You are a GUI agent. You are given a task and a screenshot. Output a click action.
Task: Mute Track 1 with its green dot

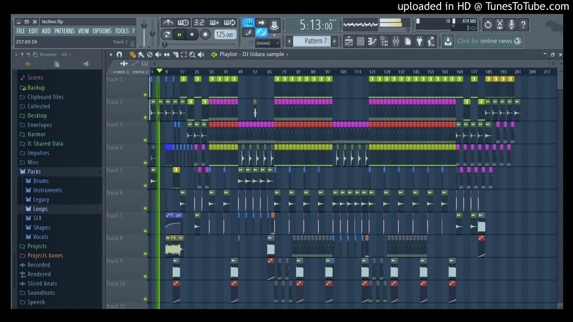point(145,95)
